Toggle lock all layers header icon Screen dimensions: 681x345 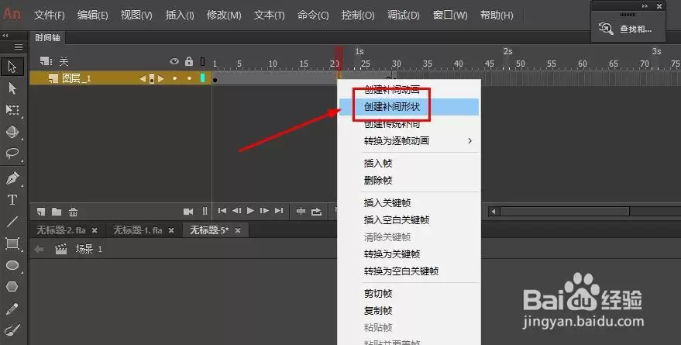188,61
